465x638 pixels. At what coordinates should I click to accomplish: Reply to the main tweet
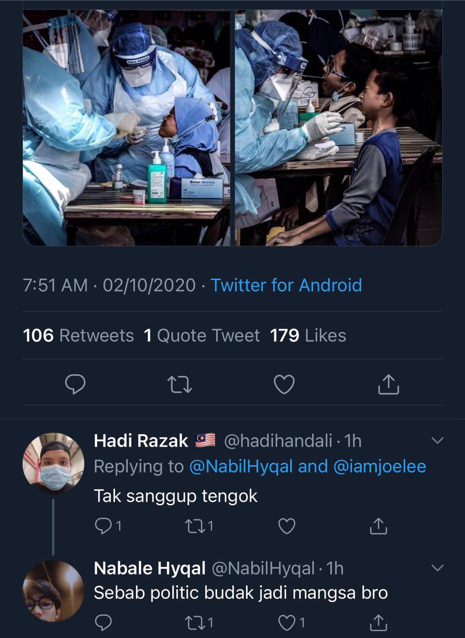(75, 385)
